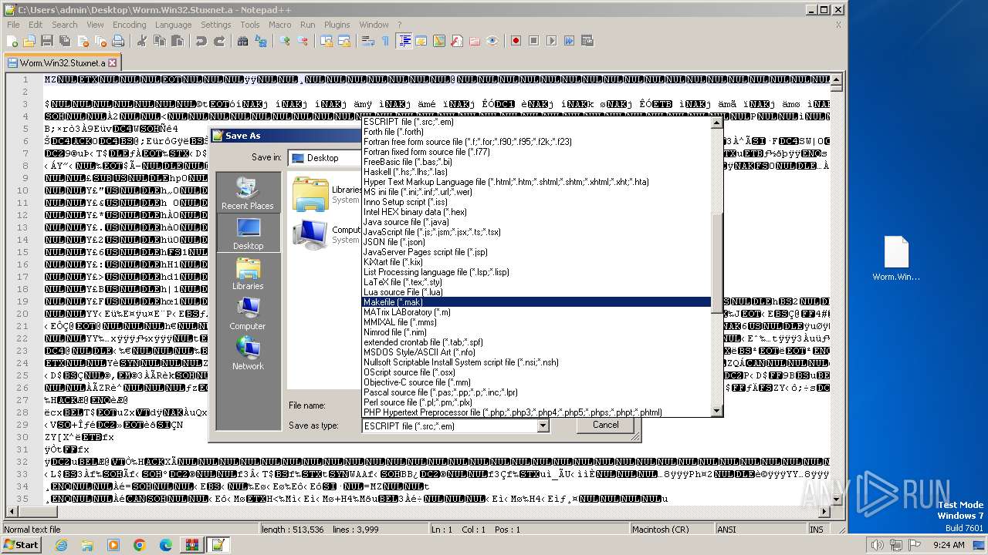
Task: Click the Synchronize Vertical Scrolling icon
Action: coord(327,41)
